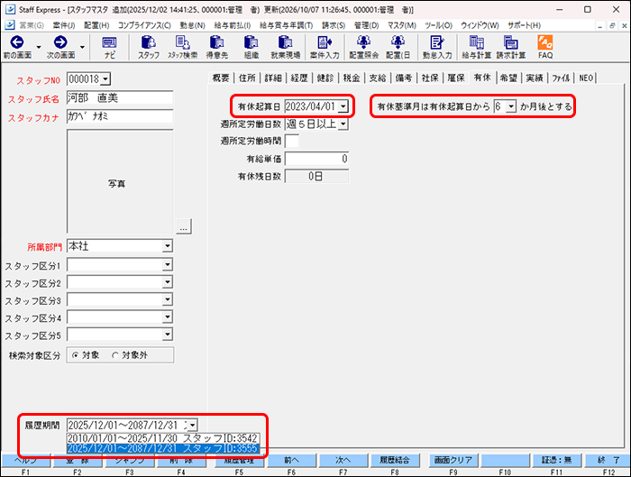This screenshot has width=631, height=477.
Task: Switch to the 概要 tab
Action: [221, 78]
